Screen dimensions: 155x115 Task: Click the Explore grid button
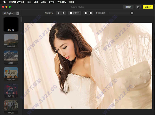click(x=75, y=13)
